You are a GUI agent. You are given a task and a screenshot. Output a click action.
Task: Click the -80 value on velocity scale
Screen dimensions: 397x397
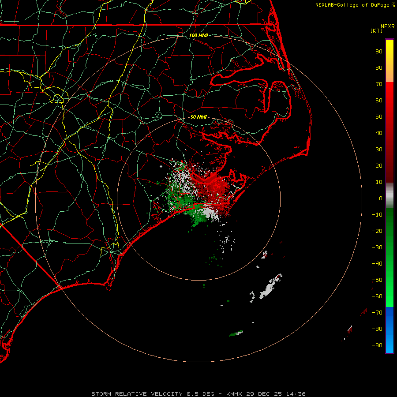(377, 329)
